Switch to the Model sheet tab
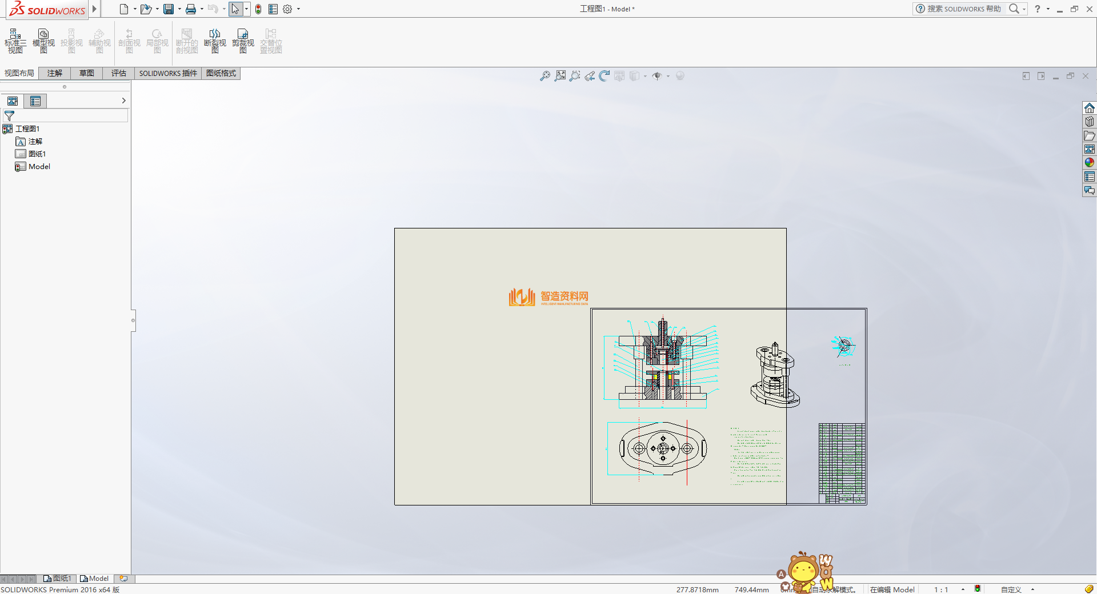This screenshot has width=1097, height=594. (x=95, y=579)
